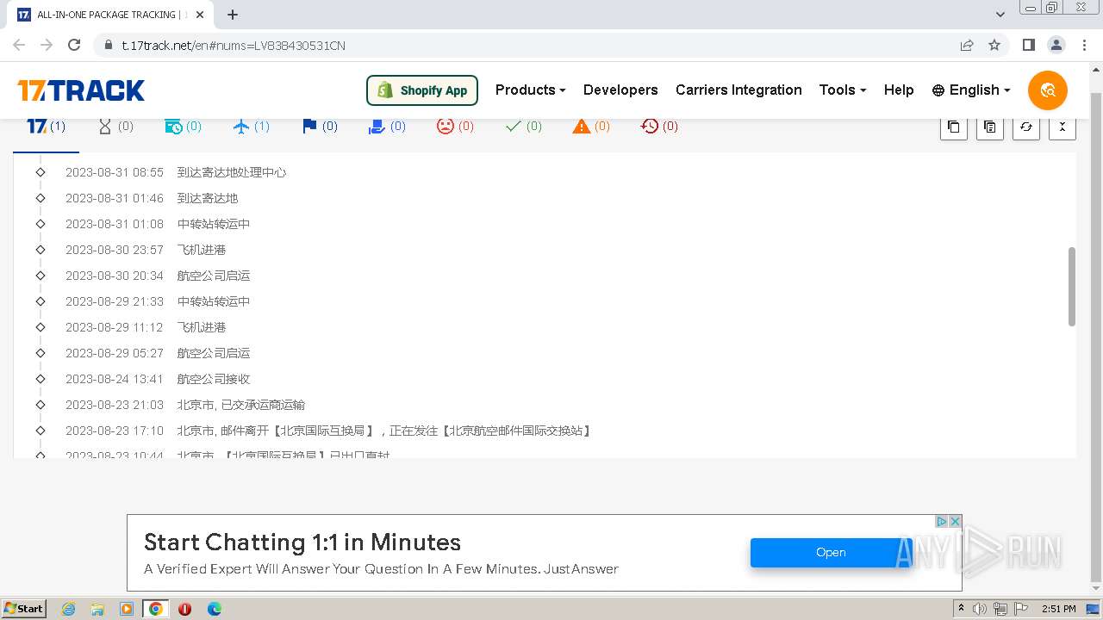Close the advertisement with X icon
Image resolution: width=1103 pixels, height=620 pixels.
click(955, 521)
